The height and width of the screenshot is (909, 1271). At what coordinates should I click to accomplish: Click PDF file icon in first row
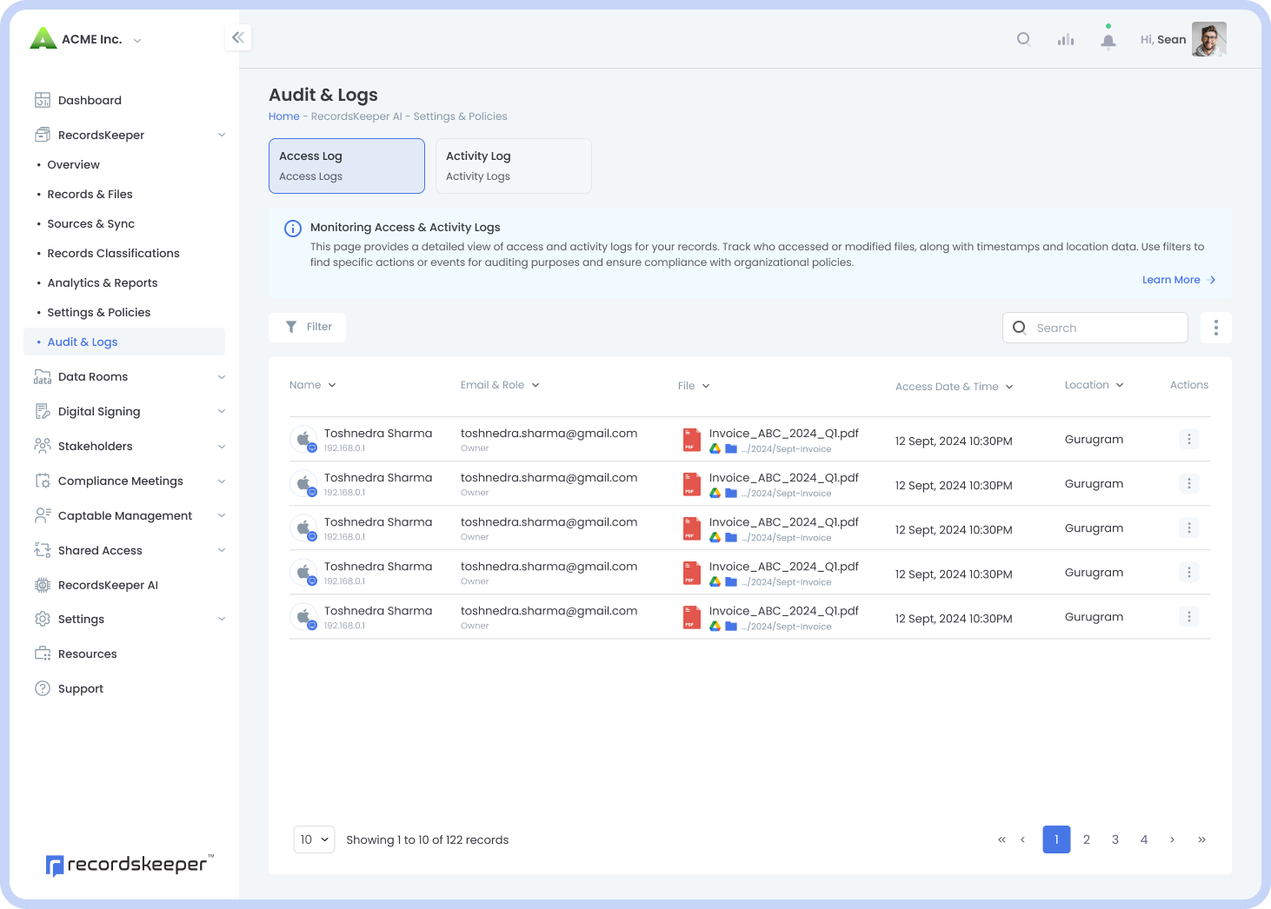[692, 440]
